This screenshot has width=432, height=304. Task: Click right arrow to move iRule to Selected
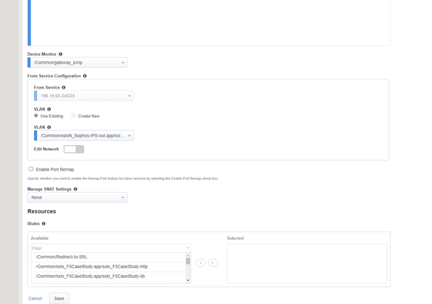tap(213, 263)
